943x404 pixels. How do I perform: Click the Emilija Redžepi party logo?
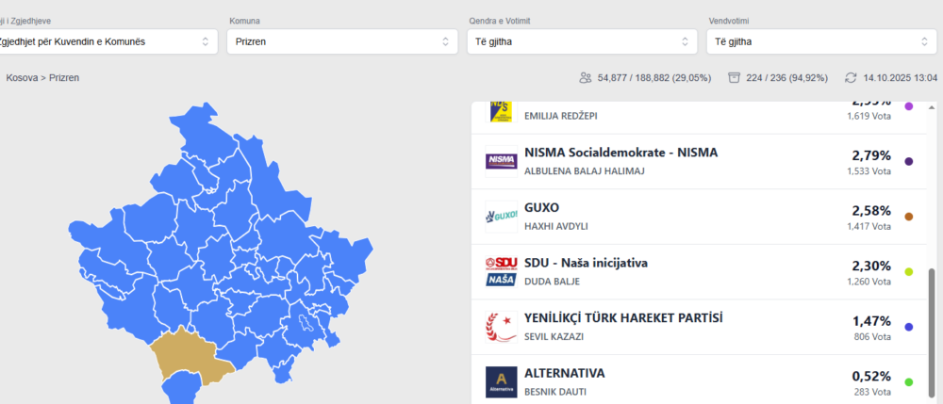pos(501,111)
